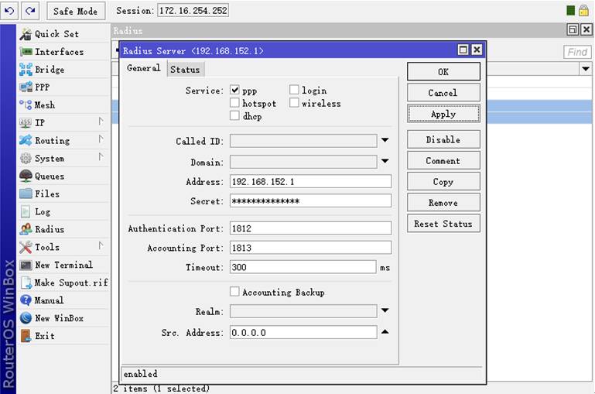Collapse the Src. Address field arrow
Image resolution: width=595 pixels, height=394 pixels.
pos(385,332)
